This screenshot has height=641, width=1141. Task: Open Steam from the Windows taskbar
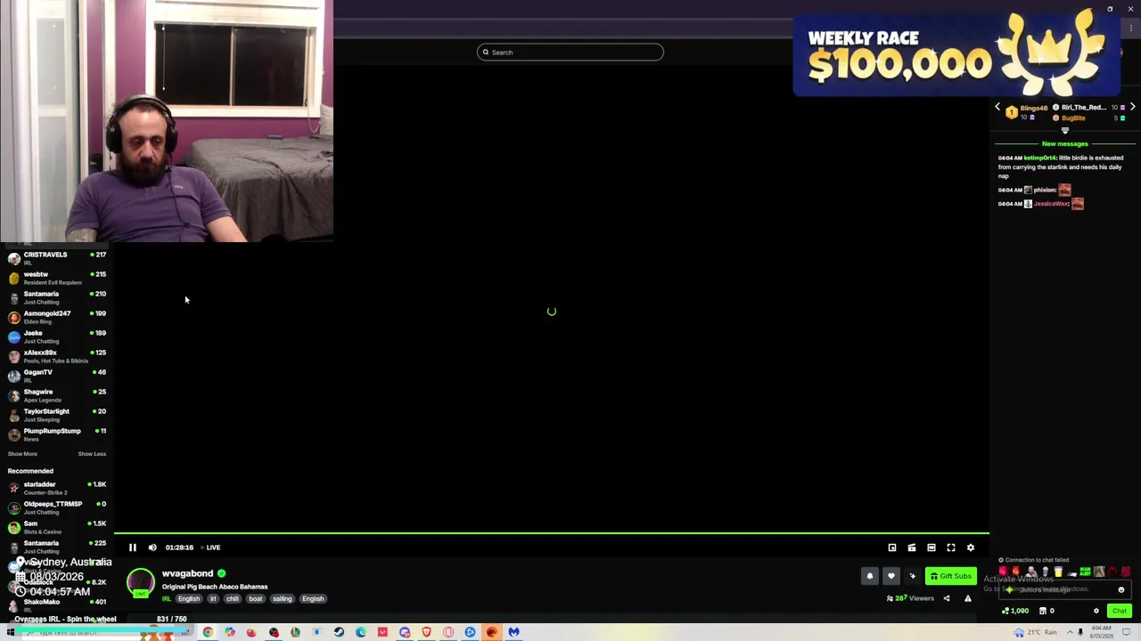click(x=339, y=632)
